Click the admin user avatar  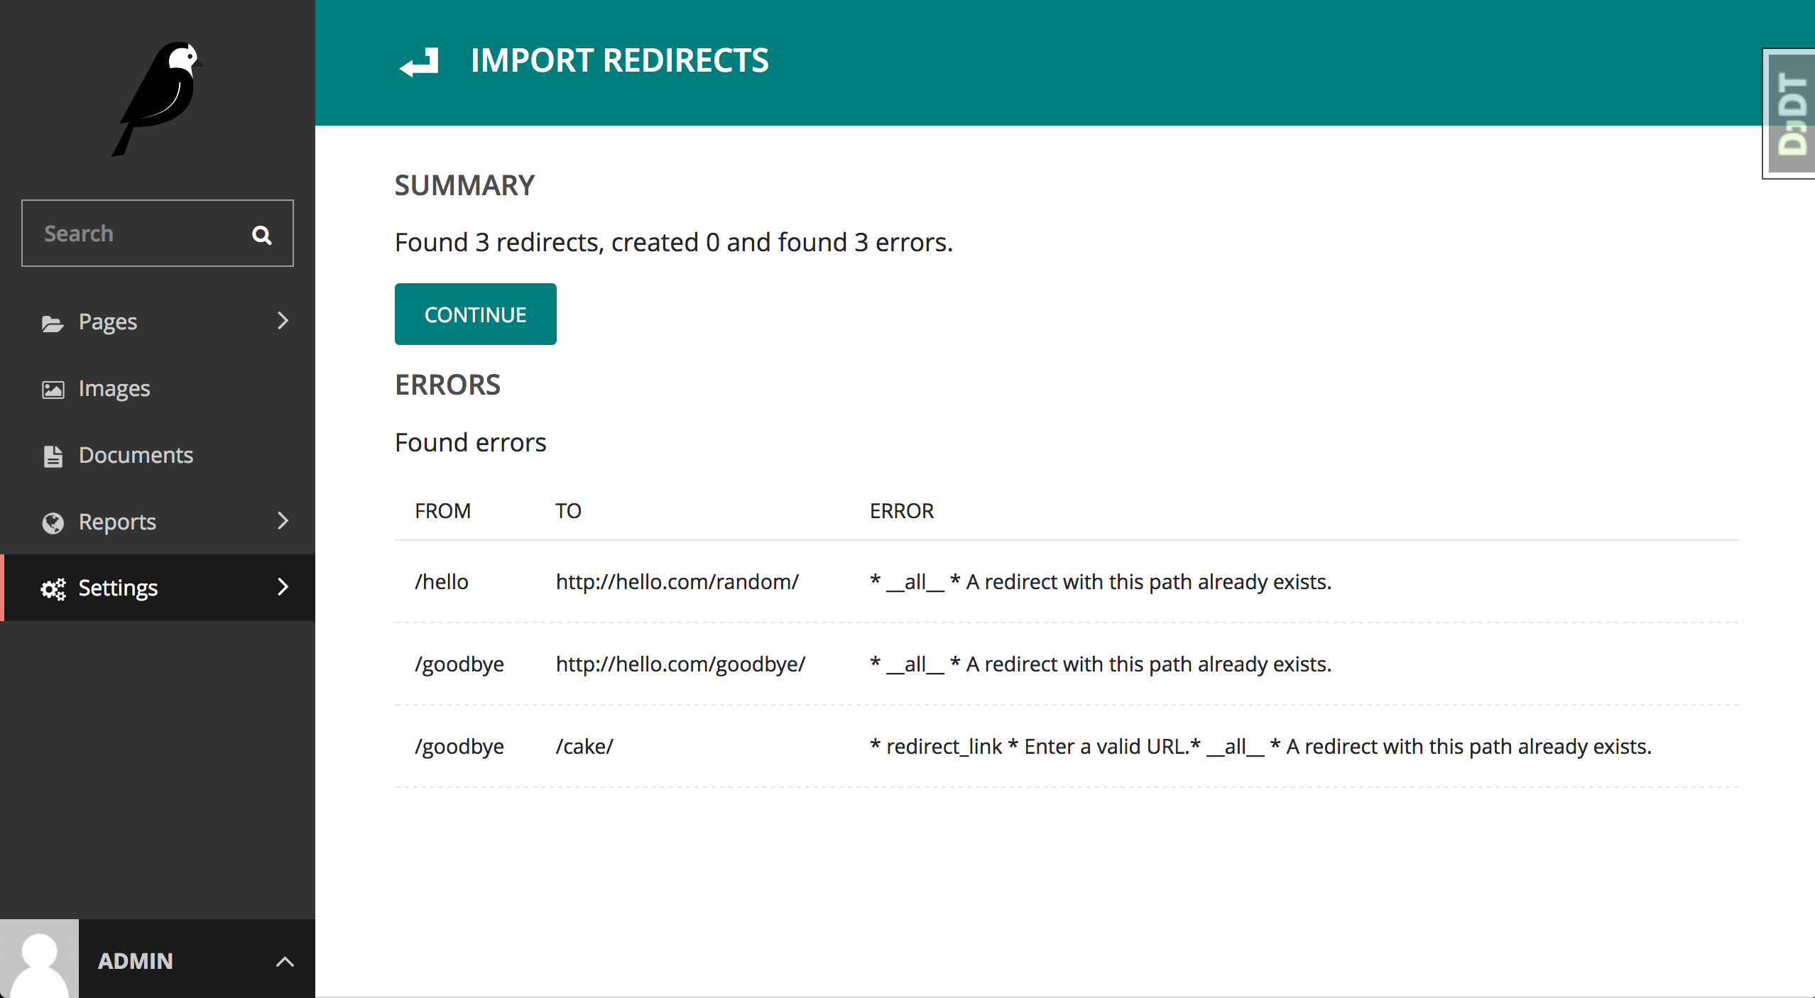pos(39,959)
